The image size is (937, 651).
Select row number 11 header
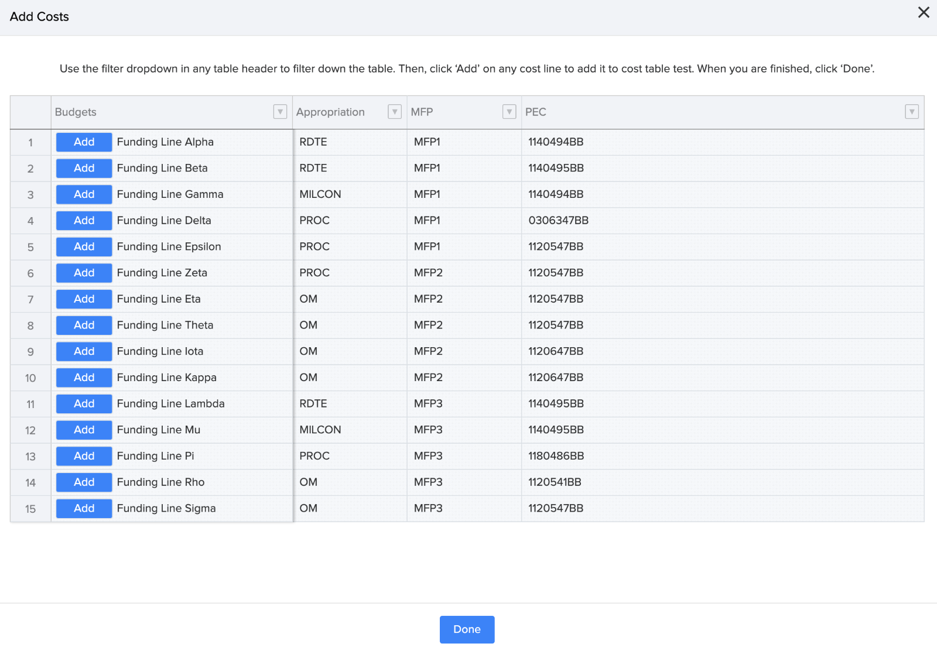click(x=30, y=405)
